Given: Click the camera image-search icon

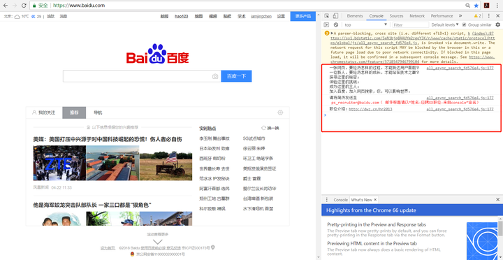Looking at the screenshot, I should pos(215,76).
